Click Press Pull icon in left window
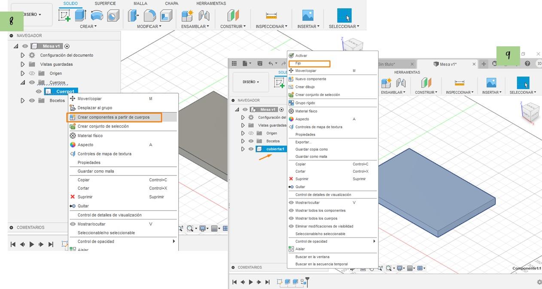This screenshot has height=289, width=542. (x=134, y=16)
